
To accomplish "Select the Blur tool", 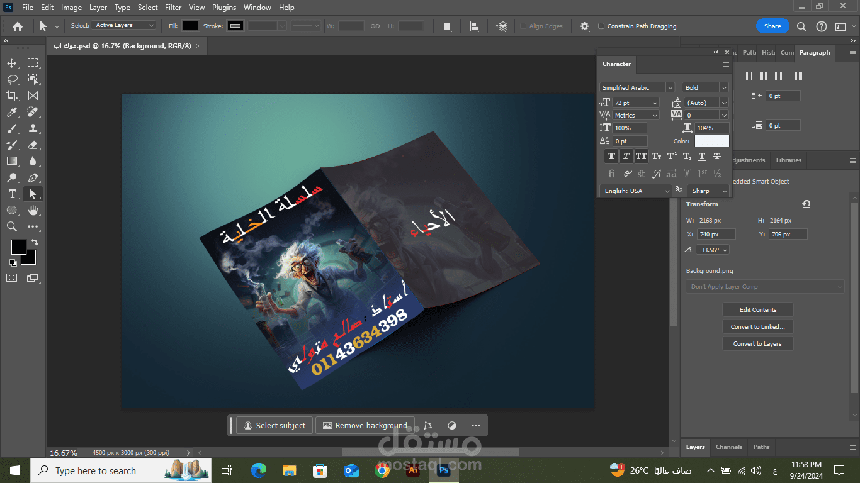I will pyautogui.click(x=33, y=161).
